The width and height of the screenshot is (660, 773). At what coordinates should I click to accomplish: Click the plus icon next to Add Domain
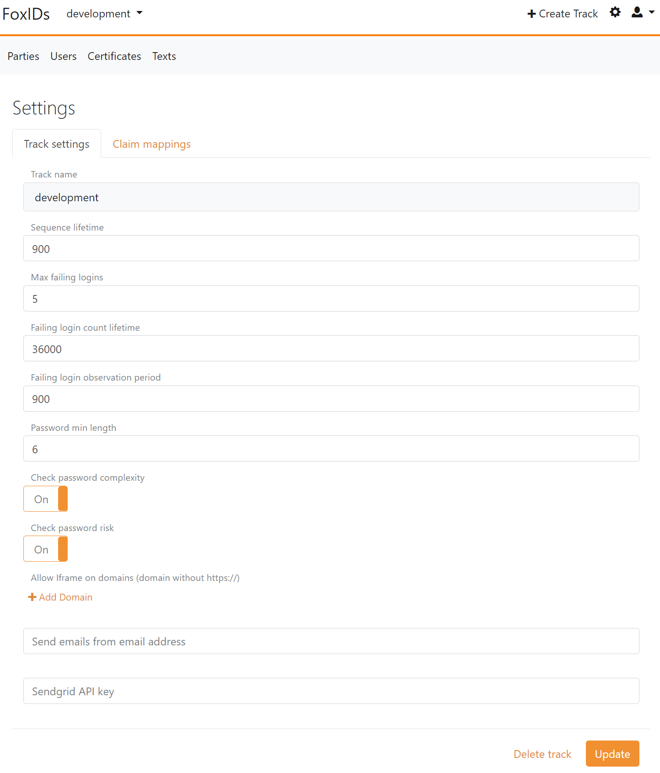32,597
